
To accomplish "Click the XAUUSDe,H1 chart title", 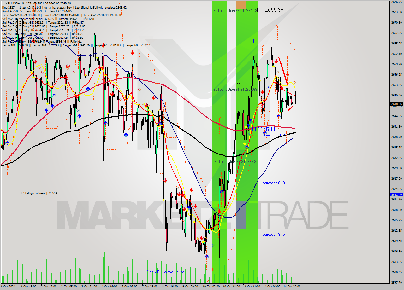I will [x=38, y=3].
